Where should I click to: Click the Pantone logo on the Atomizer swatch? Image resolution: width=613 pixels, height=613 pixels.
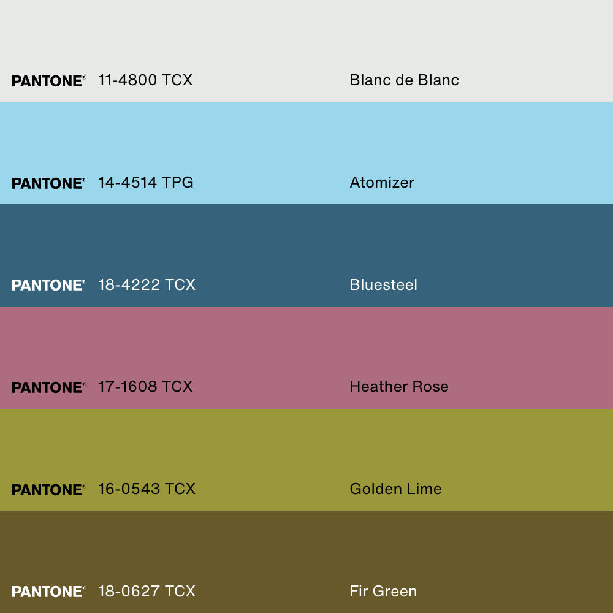48,183
